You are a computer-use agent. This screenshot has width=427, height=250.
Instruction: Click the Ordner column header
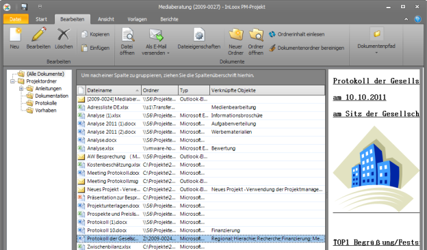159,90
